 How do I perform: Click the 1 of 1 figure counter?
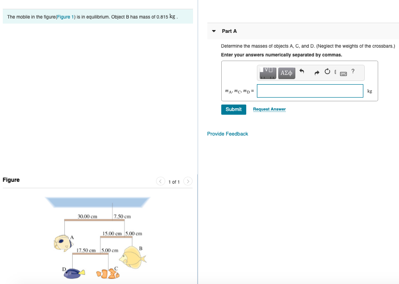pos(174,182)
